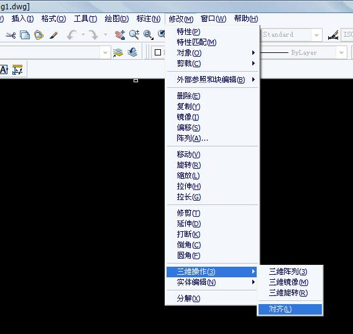The height and width of the screenshot is (334, 353).
Task: Expand the 对象(O) submenu
Action: 213,53
